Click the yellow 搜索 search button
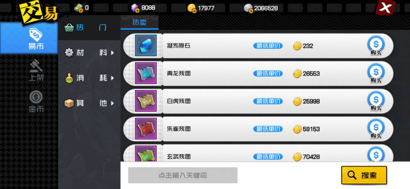The height and width of the screenshot is (189, 410). [x=364, y=175]
